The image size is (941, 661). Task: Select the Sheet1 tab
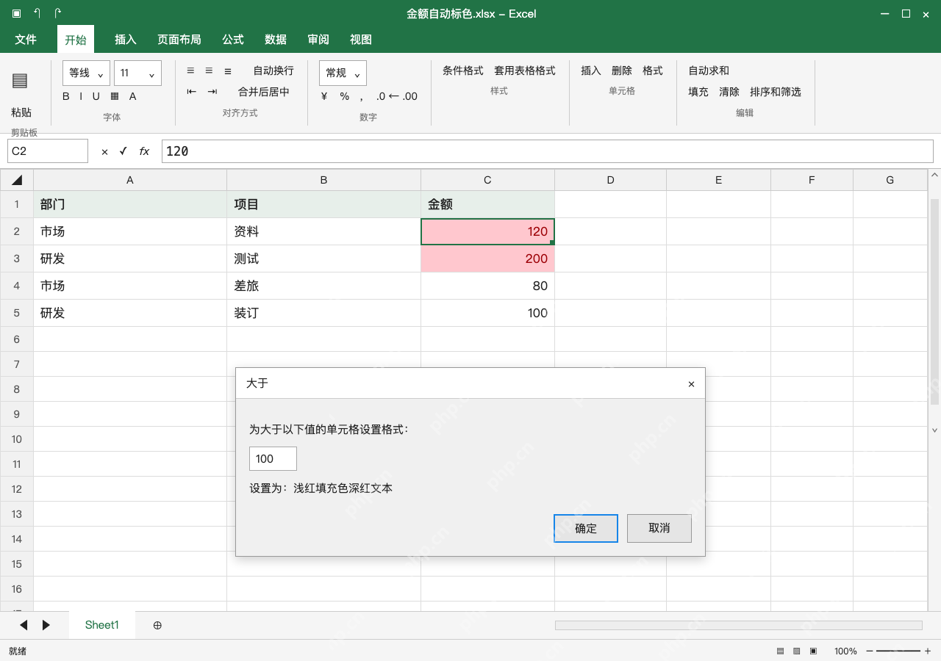point(102,625)
